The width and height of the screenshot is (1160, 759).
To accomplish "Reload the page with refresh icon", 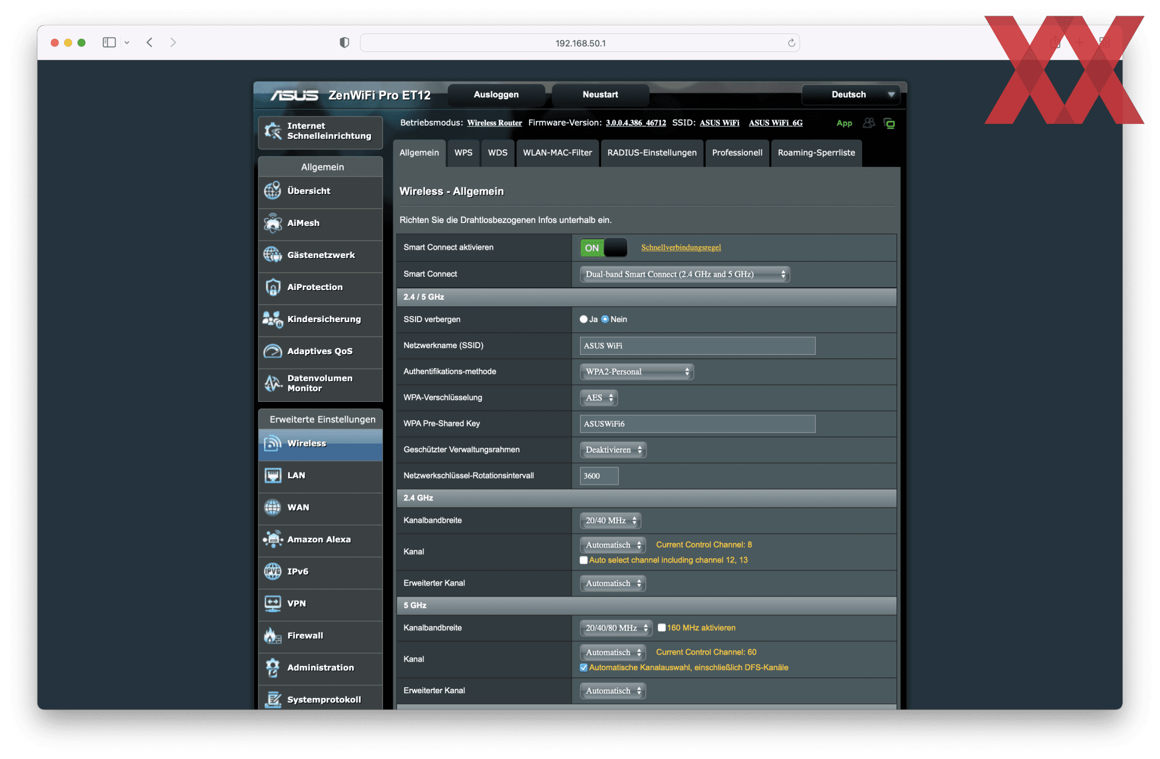I will tap(791, 43).
